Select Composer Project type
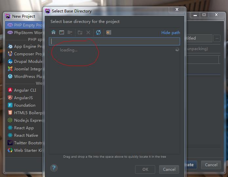Image resolution: width=228 pixels, height=177 pixels. click(24, 54)
